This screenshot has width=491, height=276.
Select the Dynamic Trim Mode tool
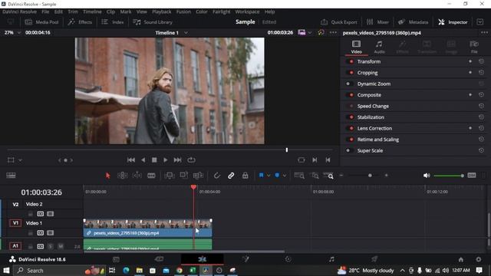pos(137,176)
